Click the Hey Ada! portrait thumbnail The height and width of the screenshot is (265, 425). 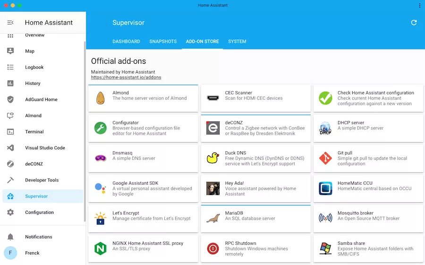click(x=213, y=188)
